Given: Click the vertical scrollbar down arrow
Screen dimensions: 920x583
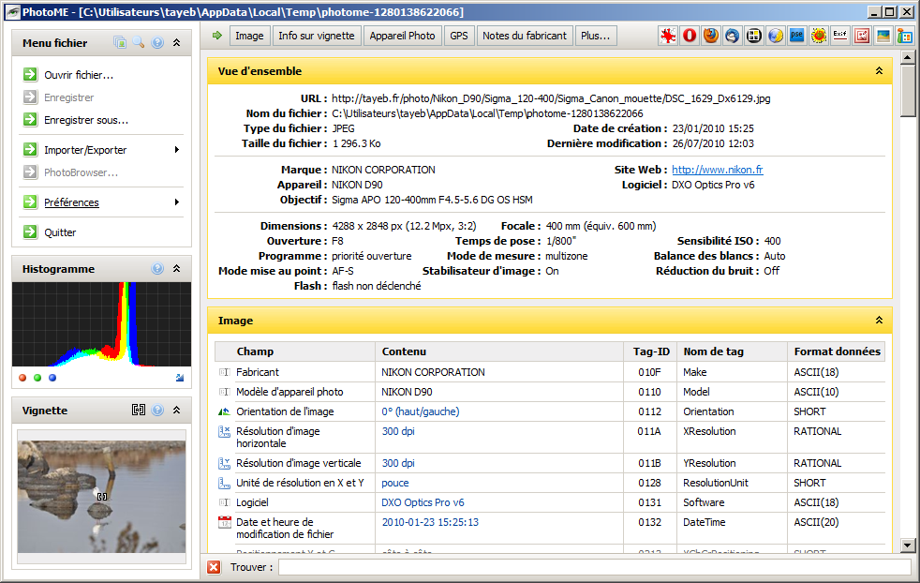Looking at the screenshot, I should tap(908, 545).
